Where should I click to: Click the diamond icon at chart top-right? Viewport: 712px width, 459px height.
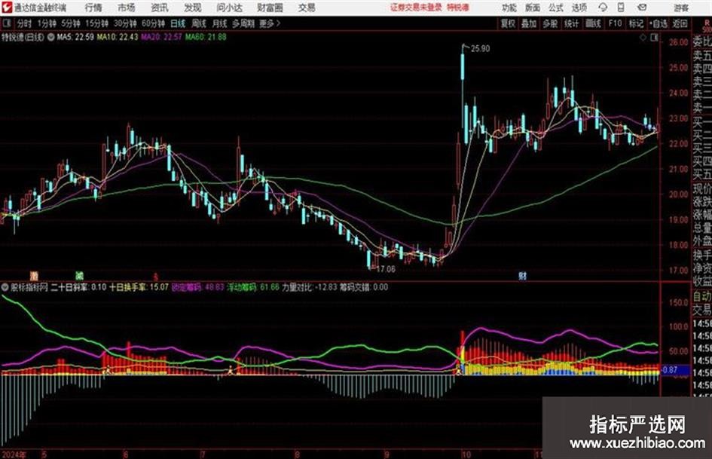click(643, 38)
